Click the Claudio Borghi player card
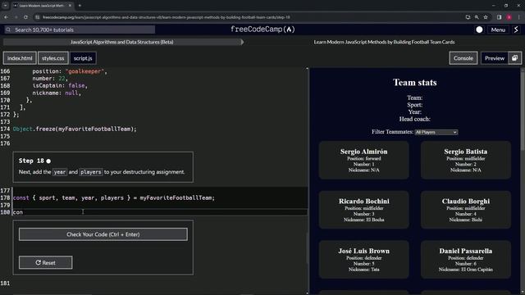 coord(466,210)
